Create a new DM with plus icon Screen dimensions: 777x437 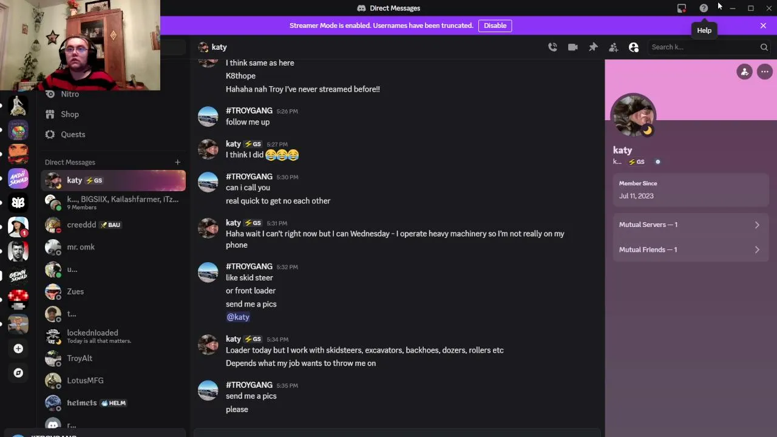click(x=177, y=162)
